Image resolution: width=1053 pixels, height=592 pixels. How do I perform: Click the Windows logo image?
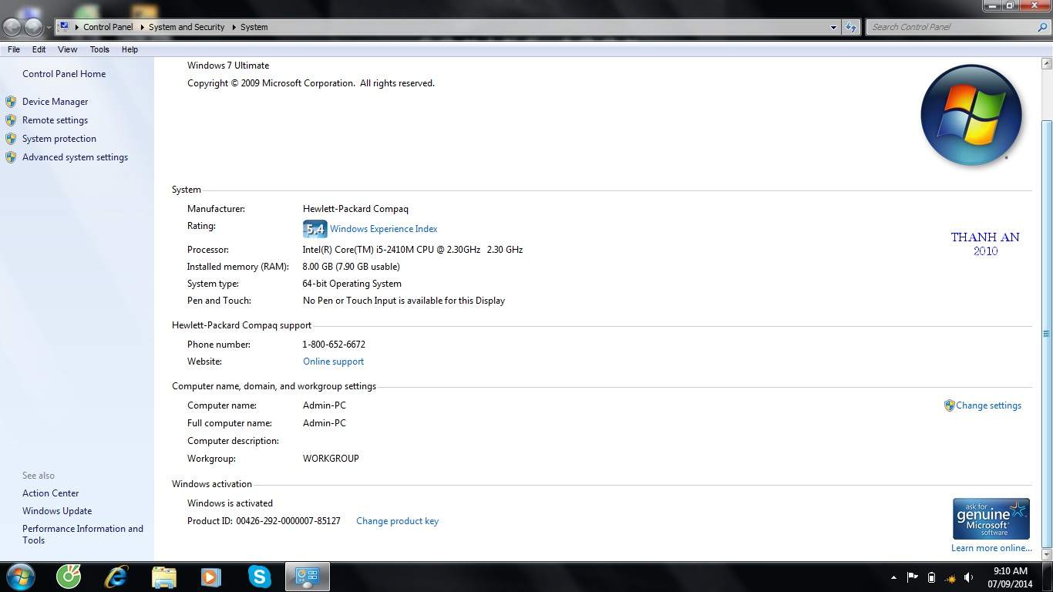[971, 116]
